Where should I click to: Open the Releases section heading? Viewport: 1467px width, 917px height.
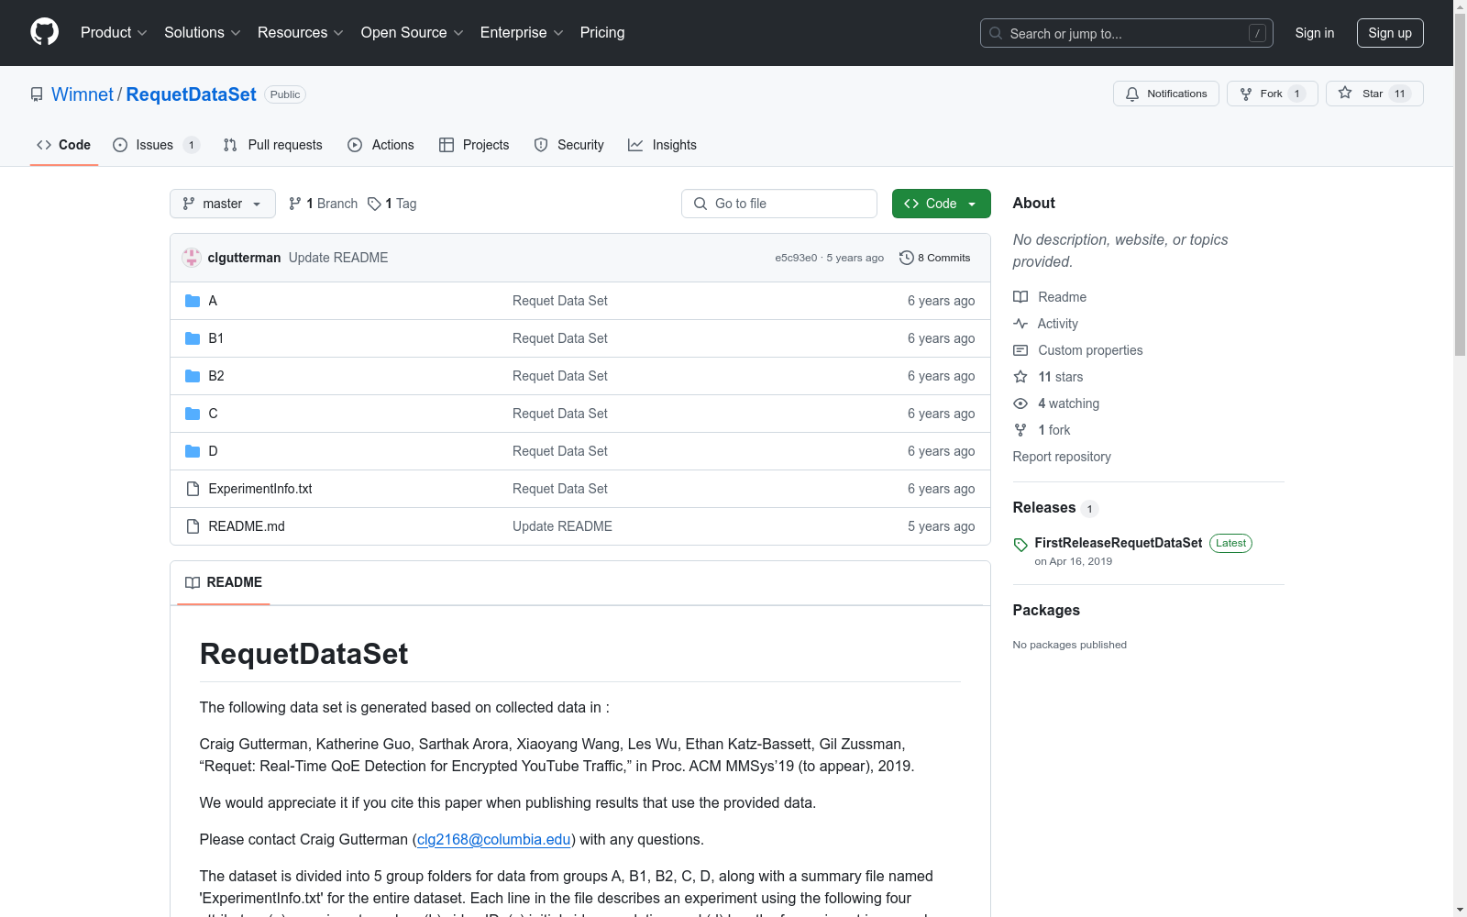click(1044, 507)
